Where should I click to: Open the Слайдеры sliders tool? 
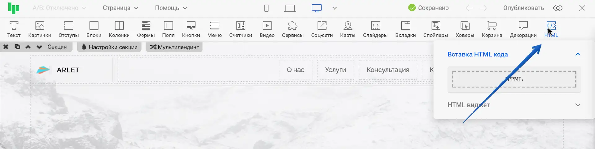coord(375,29)
